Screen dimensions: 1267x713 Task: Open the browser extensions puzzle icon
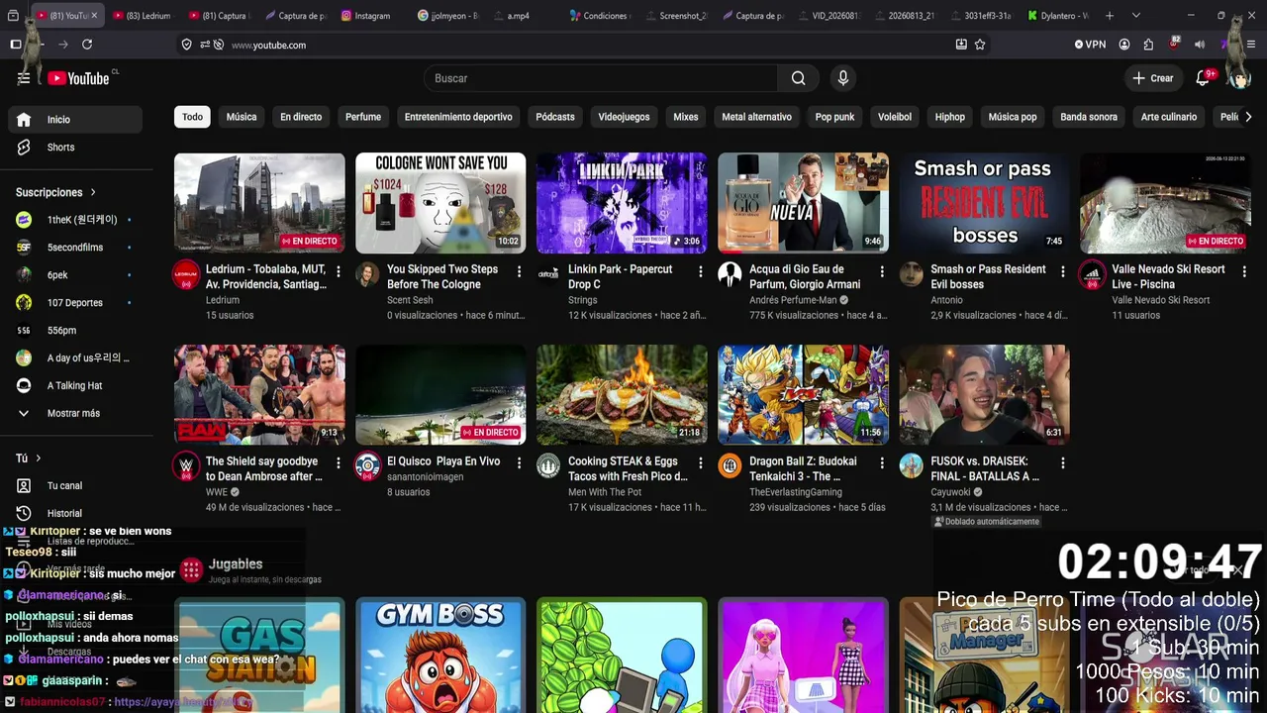click(x=1148, y=45)
